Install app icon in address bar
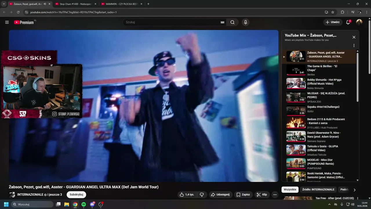The height and width of the screenshot is (209, 371). pyautogui.click(x=326, y=12)
